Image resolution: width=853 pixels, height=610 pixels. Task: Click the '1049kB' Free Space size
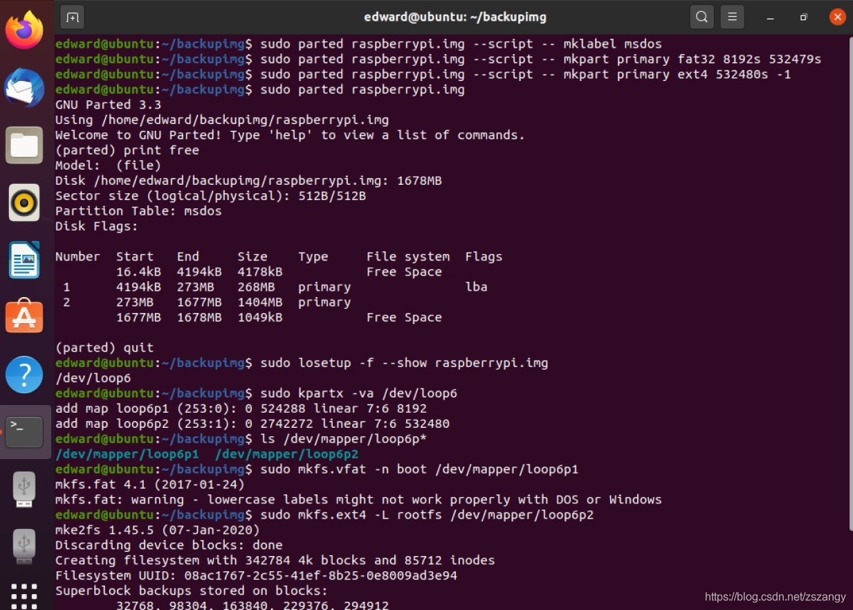click(x=260, y=317)
